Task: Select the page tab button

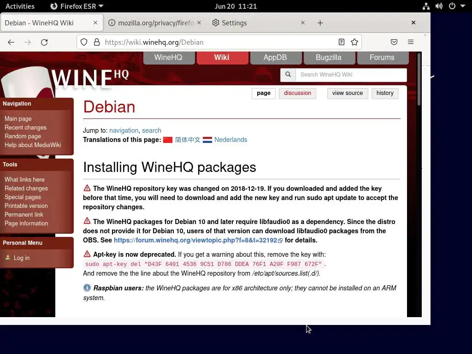Action: point(263,93)
